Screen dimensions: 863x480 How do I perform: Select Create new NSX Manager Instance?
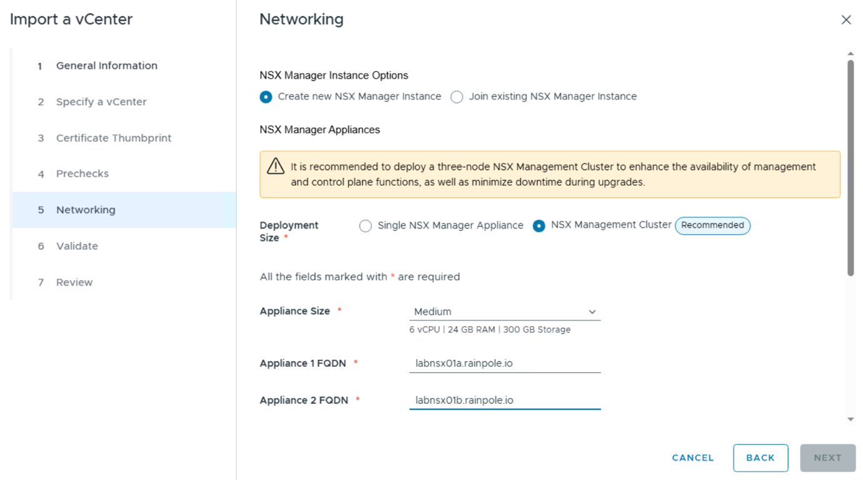[x=265, y=96]
